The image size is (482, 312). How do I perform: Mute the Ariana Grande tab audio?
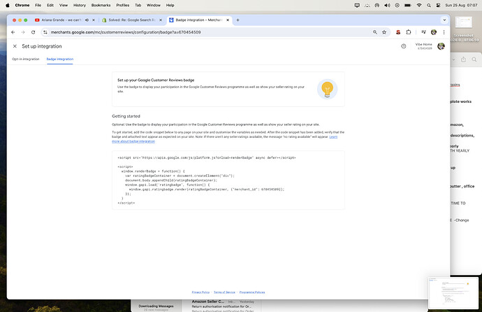(x=87, y=20)
